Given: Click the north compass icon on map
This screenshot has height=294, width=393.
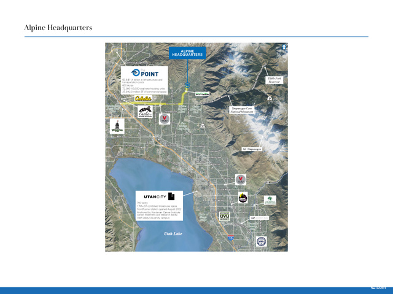Looking at the screenshot, I should point(284,47).
